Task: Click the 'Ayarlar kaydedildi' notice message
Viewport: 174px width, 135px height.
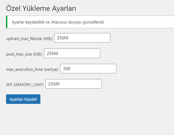Action: click(x=58, y=22)
